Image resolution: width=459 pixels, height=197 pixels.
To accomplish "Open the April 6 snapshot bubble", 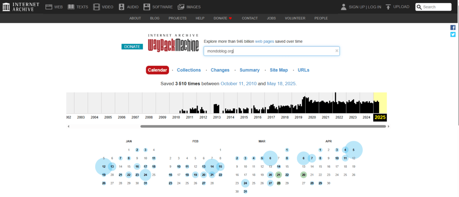I will coord(304,158).
